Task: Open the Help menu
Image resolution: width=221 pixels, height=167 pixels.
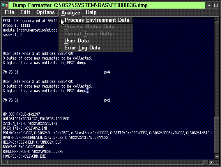Action: pos(91,12)
